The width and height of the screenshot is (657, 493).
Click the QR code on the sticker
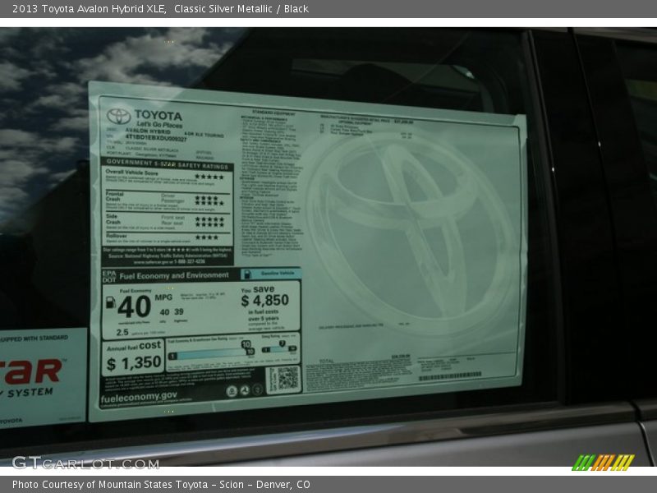287,377
